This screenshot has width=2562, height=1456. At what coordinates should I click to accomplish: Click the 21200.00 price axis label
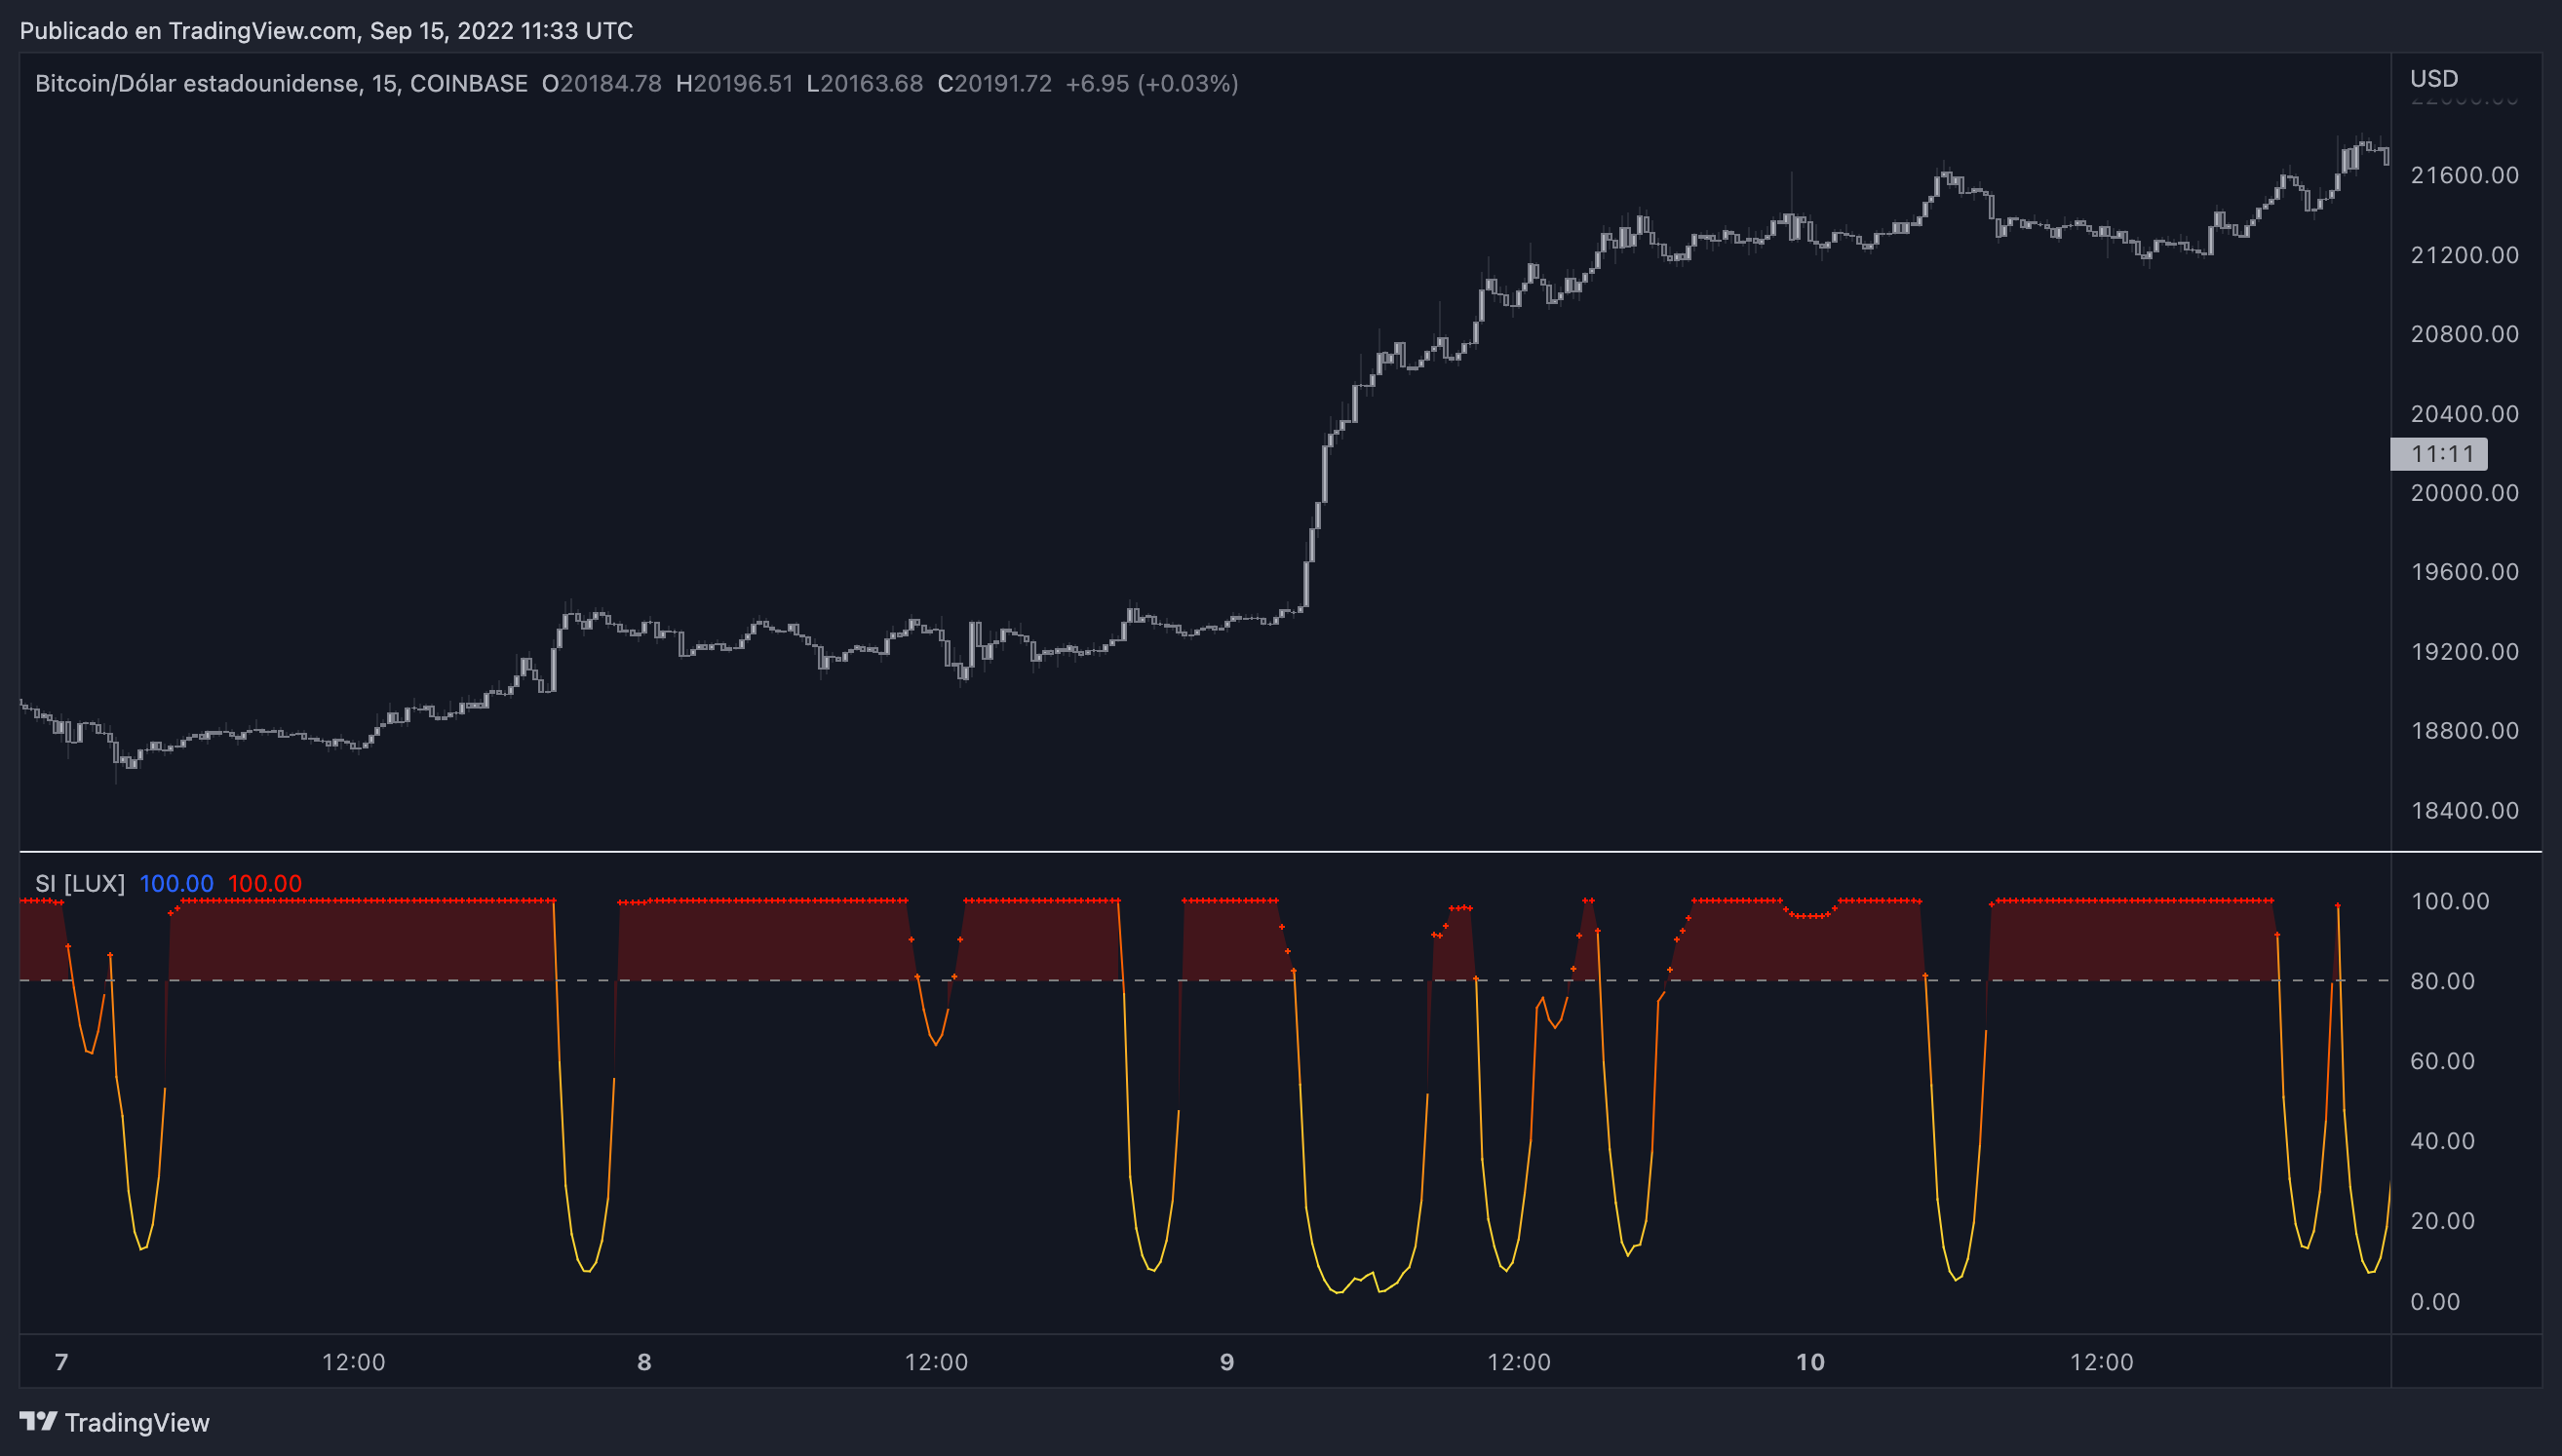point(2464,255)
